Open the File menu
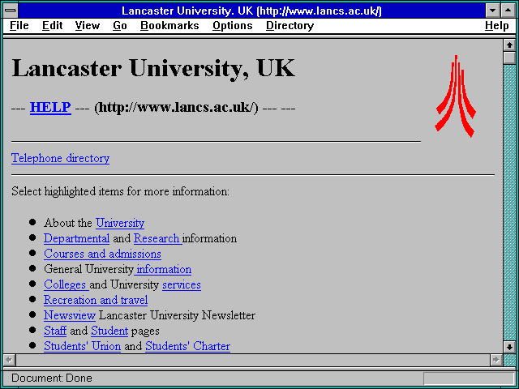Screen dimensions: 519x389 (x=19, y=25)
